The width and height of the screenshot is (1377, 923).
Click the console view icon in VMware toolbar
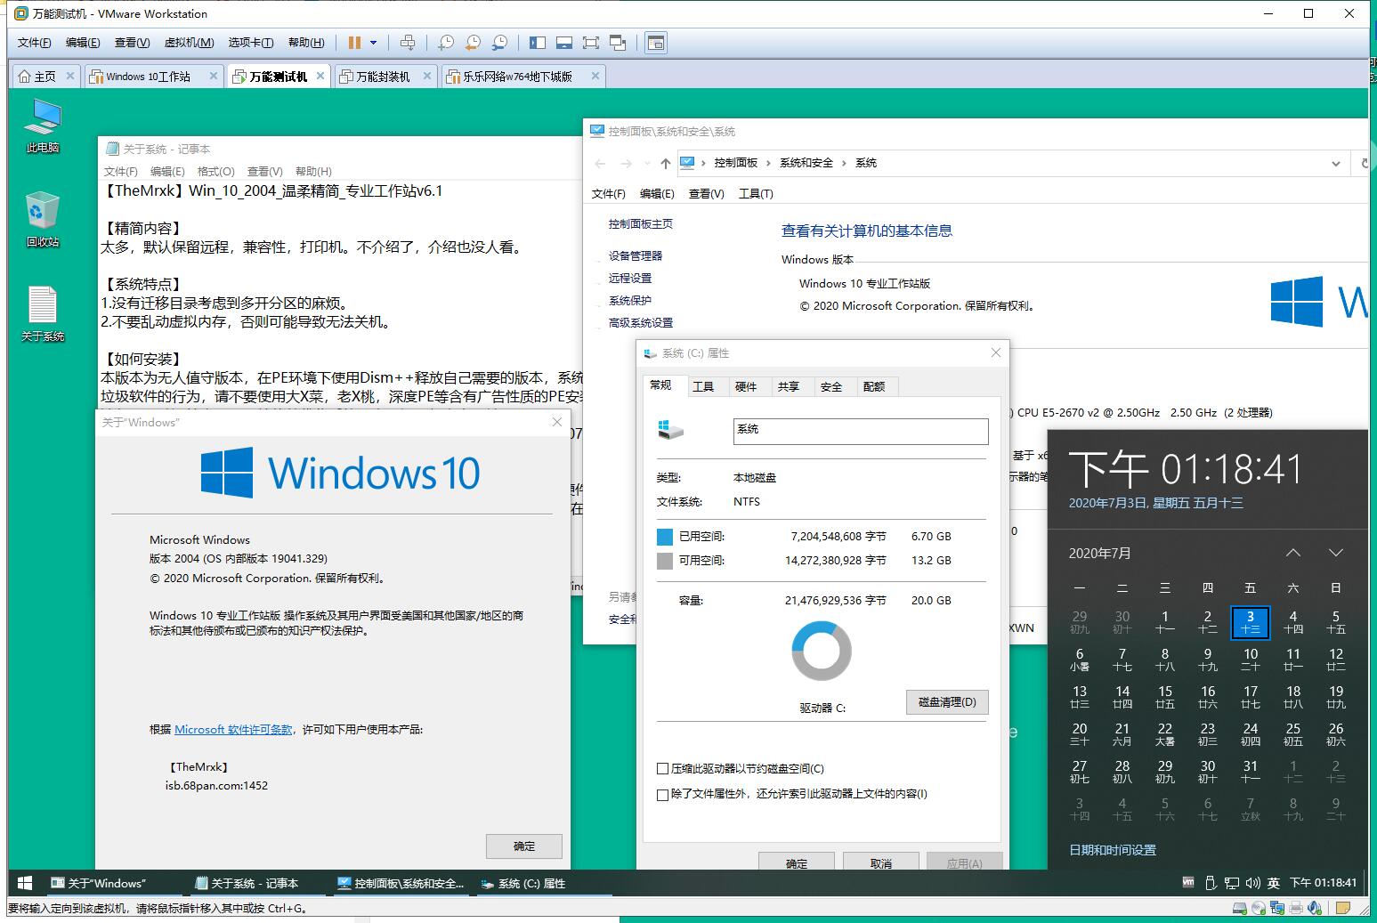coord(656,43)
